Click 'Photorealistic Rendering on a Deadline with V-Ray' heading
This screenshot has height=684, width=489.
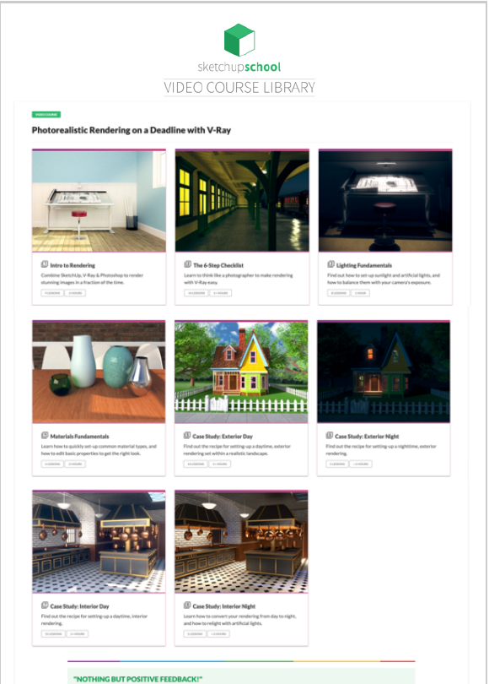coord(131,130)
